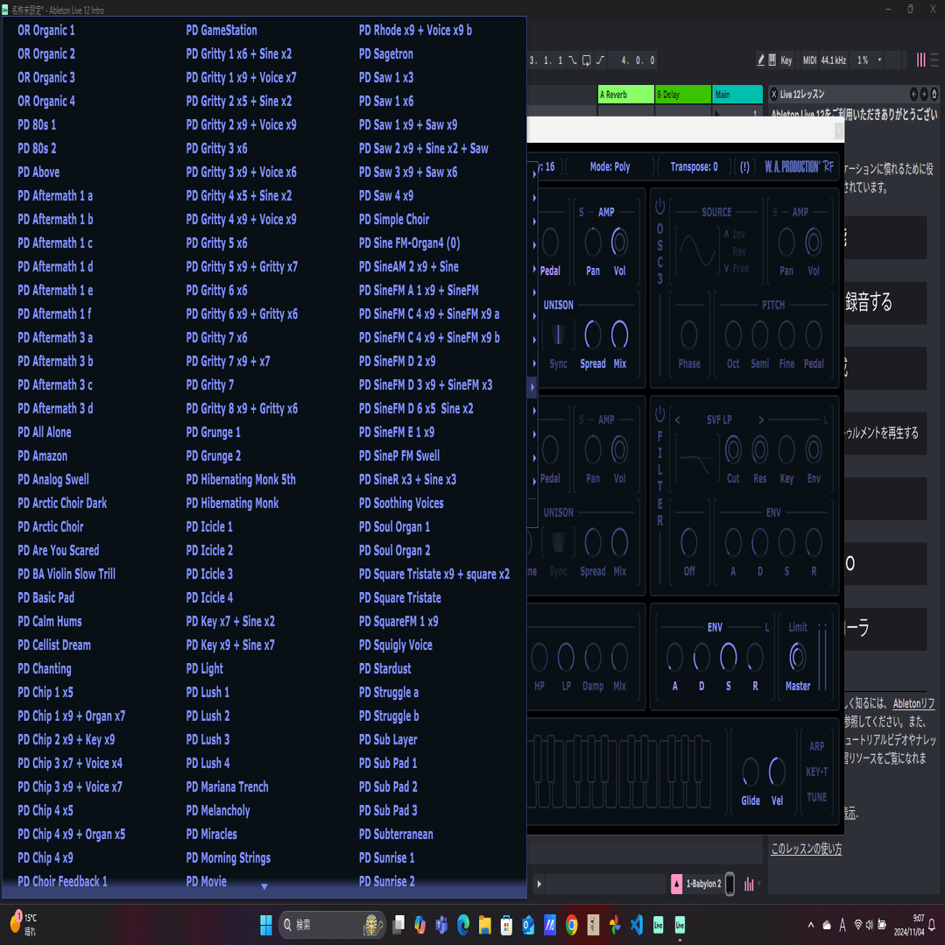The image size is (945, 945).
Task: Choose preset PD Soothing Voices
Action: pos(401,503)
